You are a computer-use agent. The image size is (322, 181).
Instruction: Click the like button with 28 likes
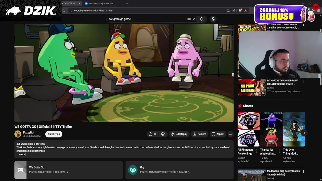tap(153, 134)
